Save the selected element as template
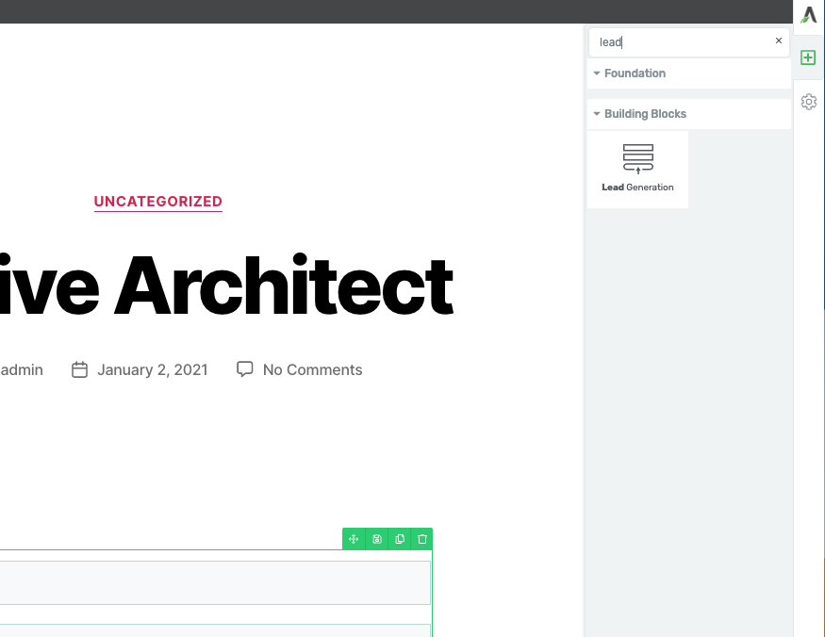 tap(377, 539)
